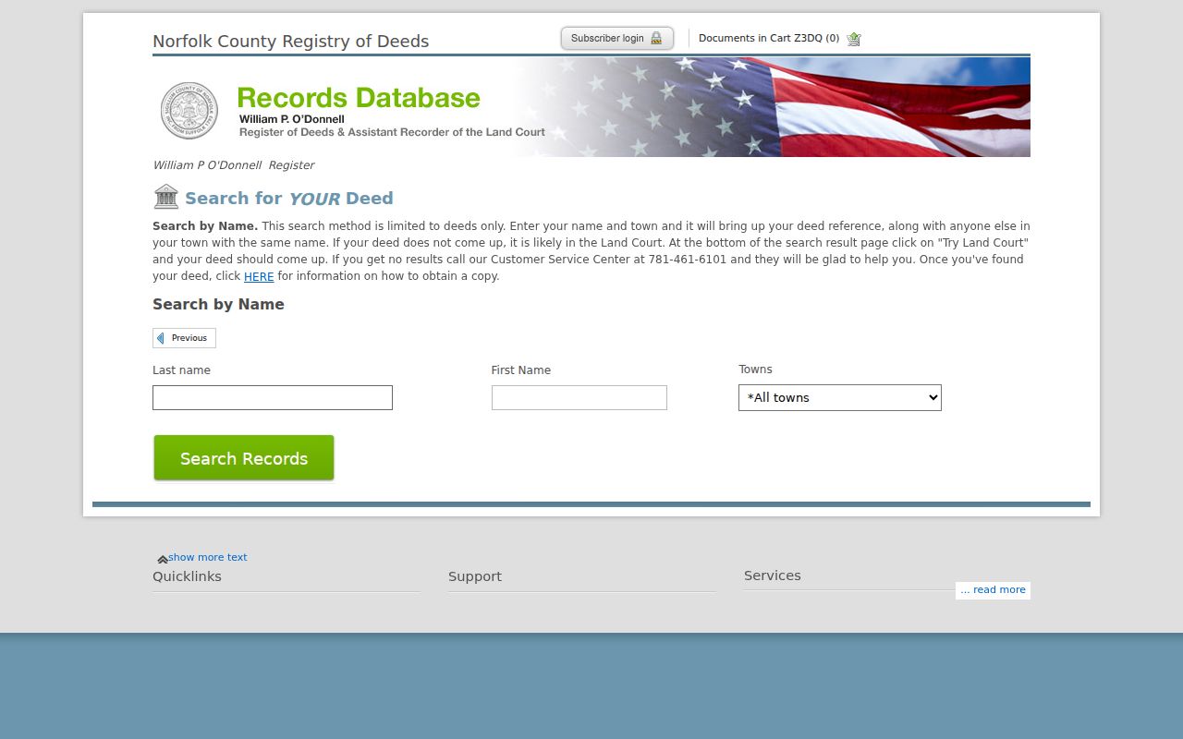Click the Towns field label
The image size is (1183, 739).
tap(755, 369)
